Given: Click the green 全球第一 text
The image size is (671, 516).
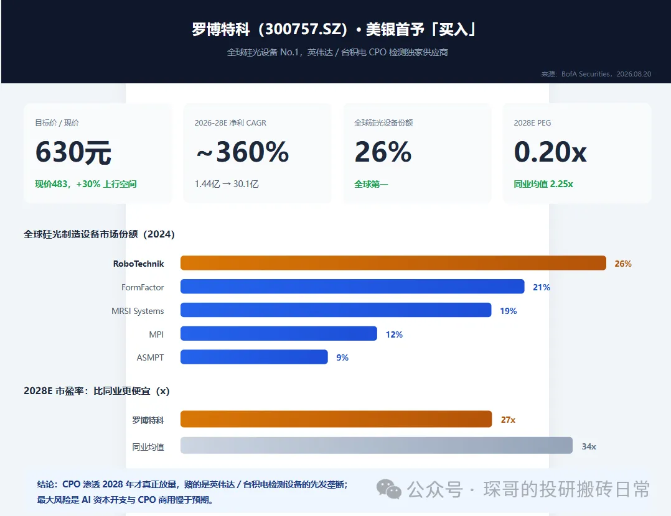Looking at the screenshot, I should 371,184.
